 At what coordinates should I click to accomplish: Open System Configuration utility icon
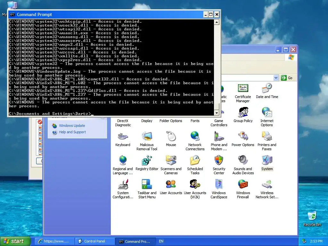123,184
